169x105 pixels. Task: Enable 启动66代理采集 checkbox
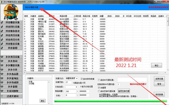99,80
